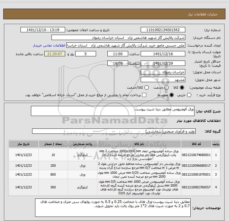Open the اطلاعات تماس خریدار link
The image size is (229, 221).
click(x=49, y=45)
